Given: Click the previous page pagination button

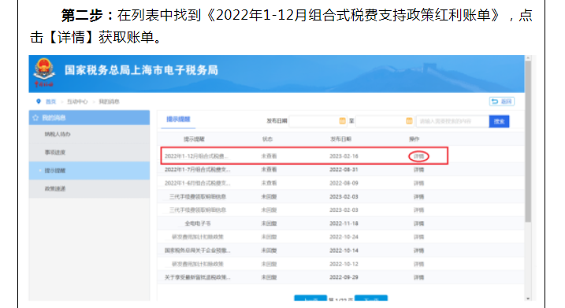Looking at the screenshot, I should (310, 299).
